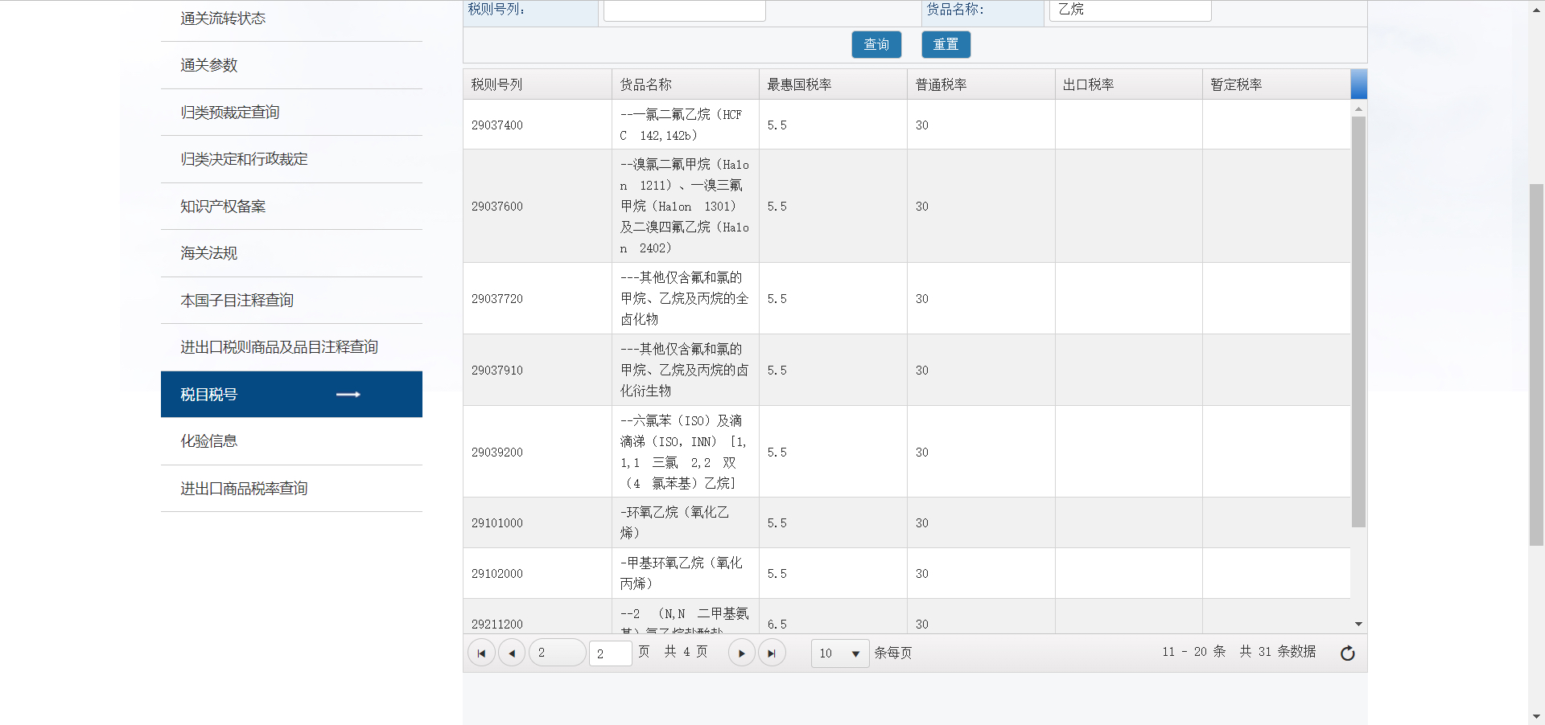Click goods name ending 卤化衍生物
The width and height of the screenshot is (1545, 725).
click(x=684, y=371)
